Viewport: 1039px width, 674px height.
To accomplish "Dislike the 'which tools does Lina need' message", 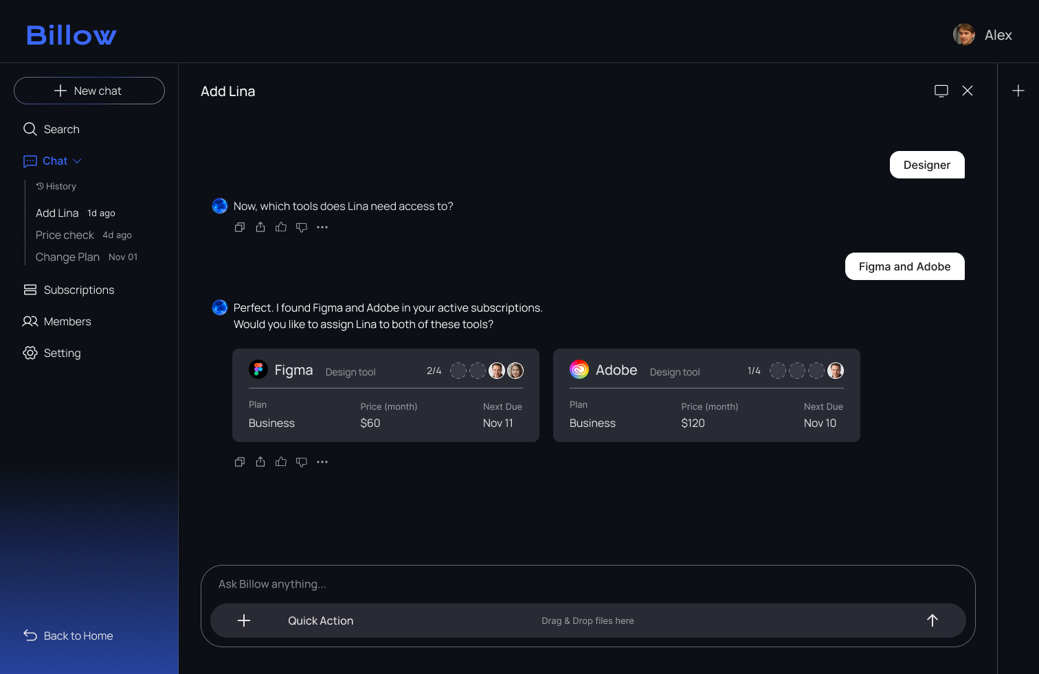I will tap(302, 227).
